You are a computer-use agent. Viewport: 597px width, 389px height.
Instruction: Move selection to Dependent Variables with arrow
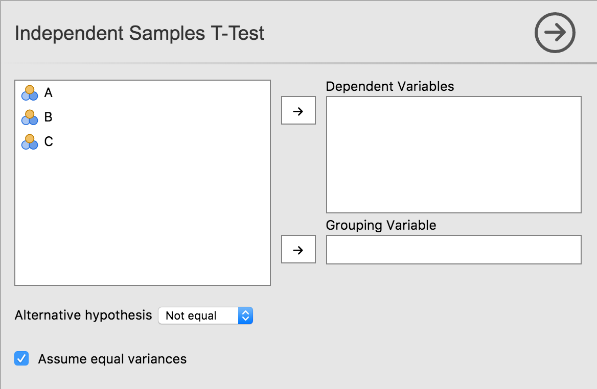tap(298, 110)
